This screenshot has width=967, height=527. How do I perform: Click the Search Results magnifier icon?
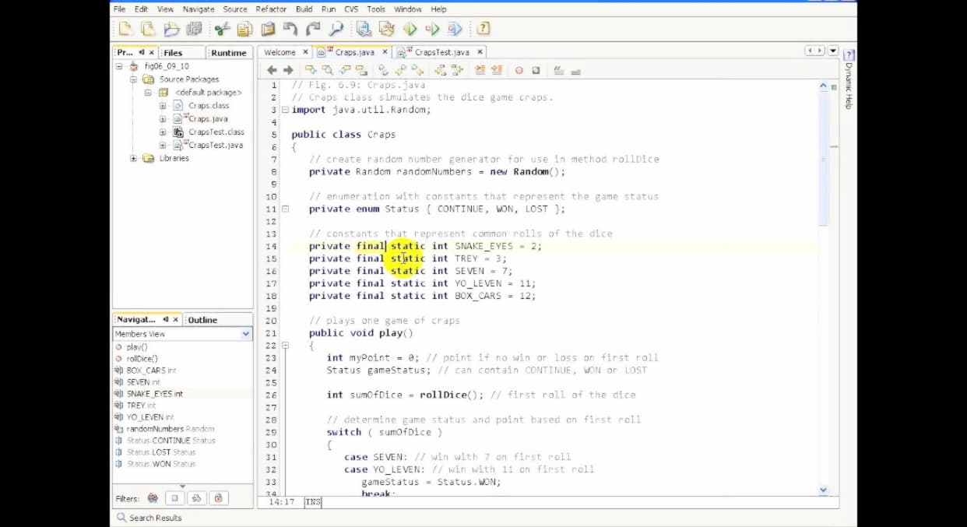click(x=121, y=518)
